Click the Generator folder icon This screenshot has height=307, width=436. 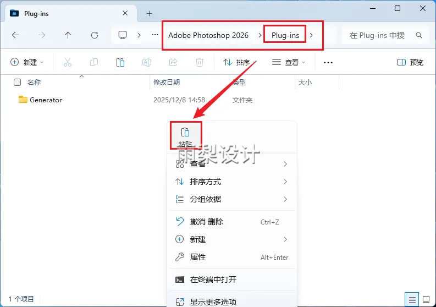(x=23, y=100)
